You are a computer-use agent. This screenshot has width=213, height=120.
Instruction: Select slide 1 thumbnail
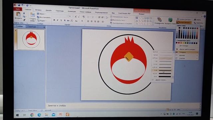click(x=31, y=40)
